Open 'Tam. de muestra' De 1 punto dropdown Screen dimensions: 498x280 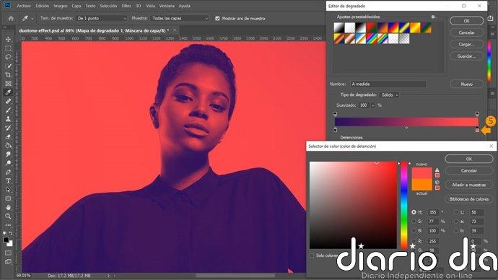(x=102, y=19)
